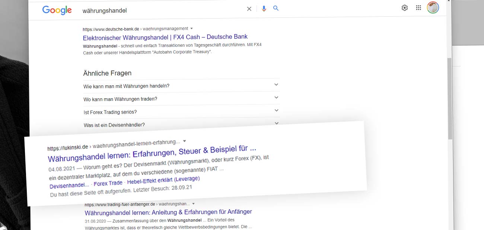Click the page vertical scrollbar thumb
484x230 pixels.
tap(449, 98)
